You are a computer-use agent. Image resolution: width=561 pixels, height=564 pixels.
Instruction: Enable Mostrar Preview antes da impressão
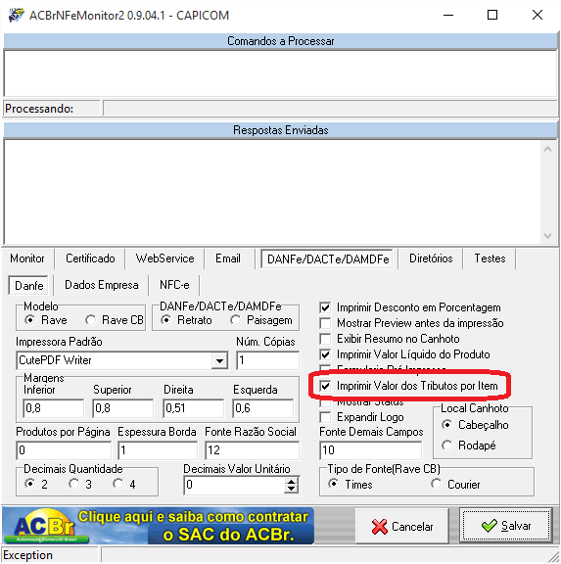point(325,323)
